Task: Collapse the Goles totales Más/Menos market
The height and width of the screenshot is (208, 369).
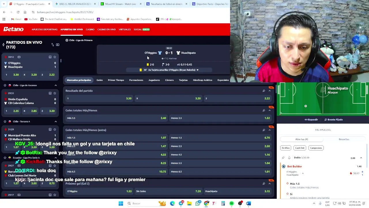Action: [x=270, y=110]
